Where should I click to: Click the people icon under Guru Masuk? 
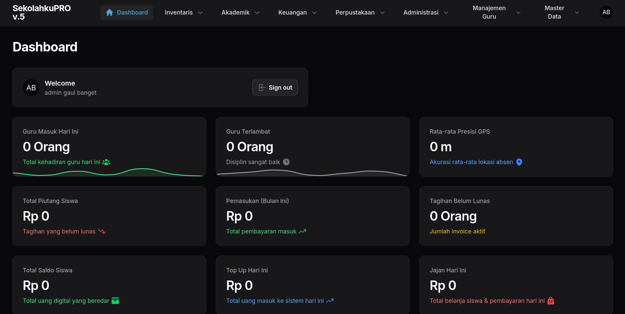point(106,162)
